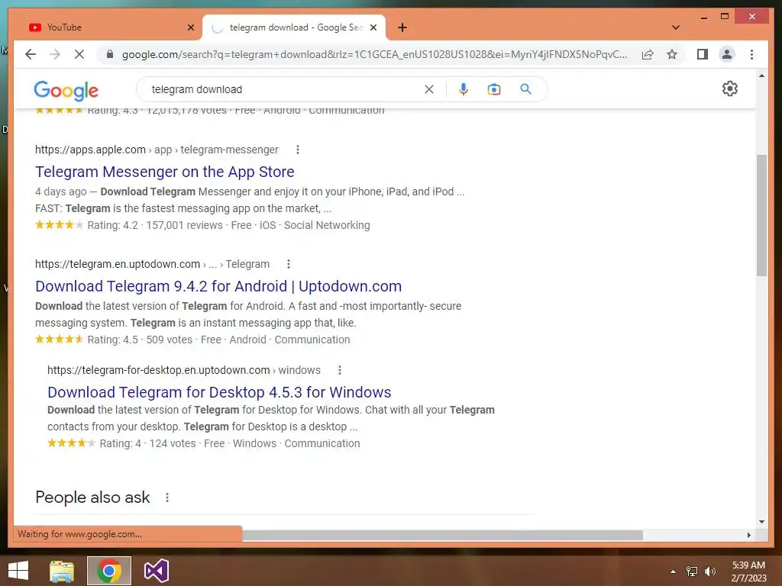Open the tab search dropdown

coord(676,27)
